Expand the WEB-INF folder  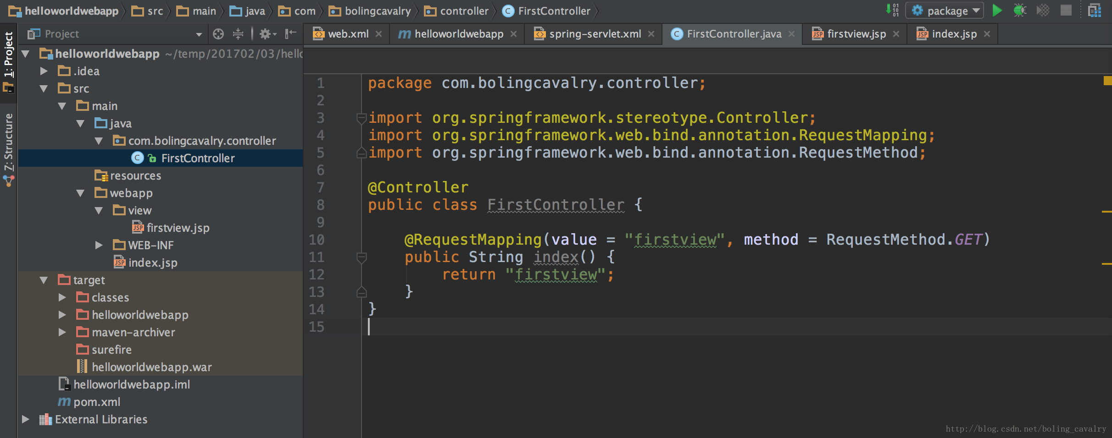pyautogui.click(x=99, y=245)
